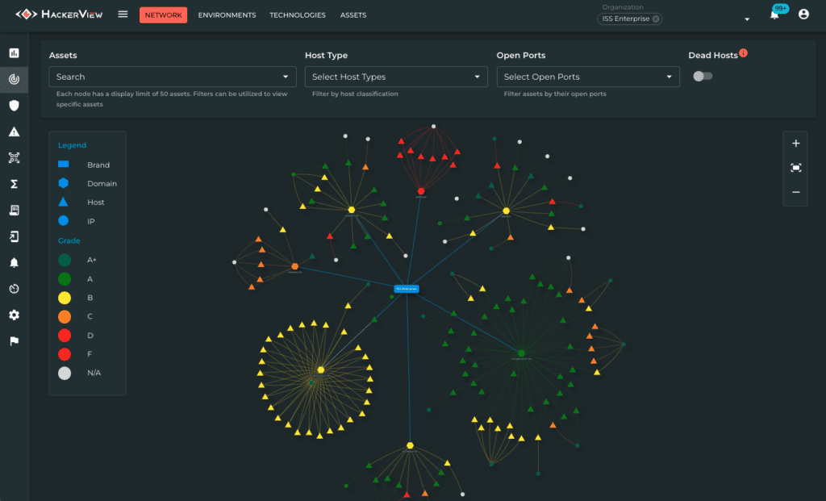Click the flag icon in sidebar

click(x=15, y=340)
